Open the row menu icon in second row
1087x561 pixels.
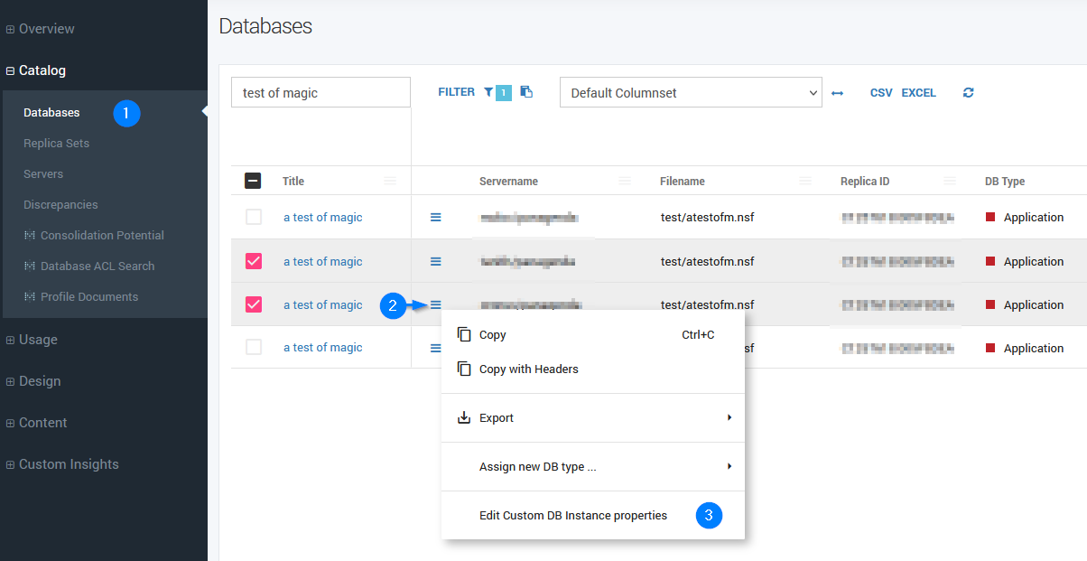435,262
